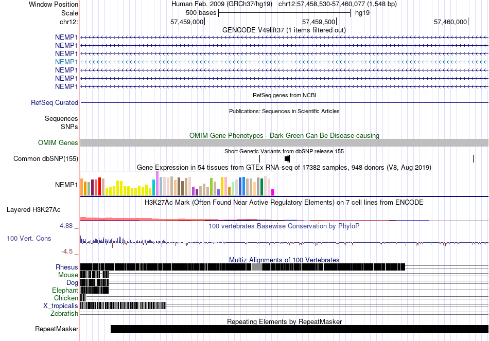The height and width of the screenshot is (341, 489).
Task: Click 100 vertebrates Basewise Conservation title
Action: (284, 226)
